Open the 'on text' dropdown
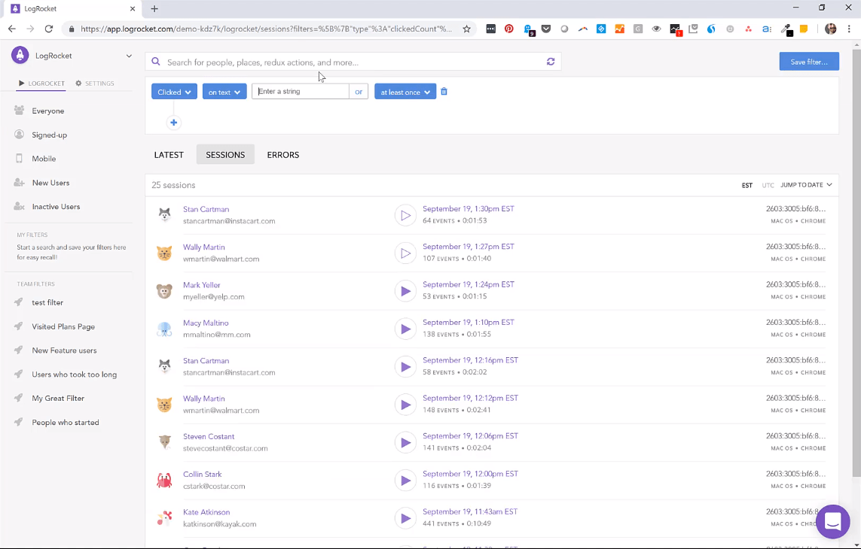This screenshot has height=549, width=861. (x=224, y=92)
